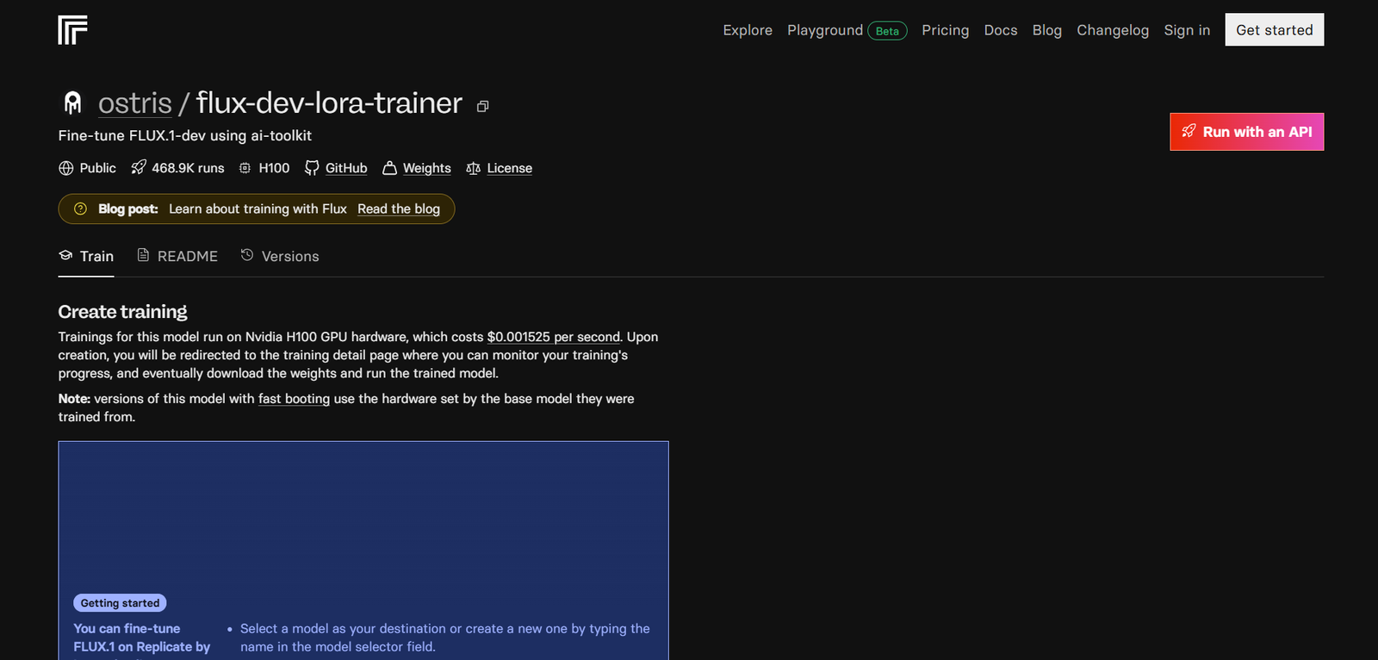Click the README document icon

point(144,255)
